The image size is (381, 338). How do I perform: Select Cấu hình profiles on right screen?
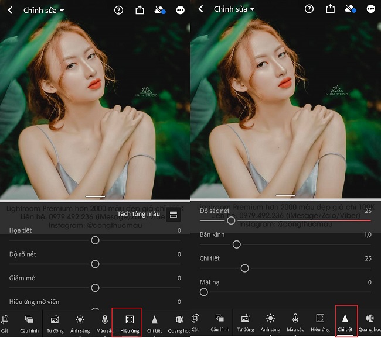pyautogui.click(x=220, y=322)
